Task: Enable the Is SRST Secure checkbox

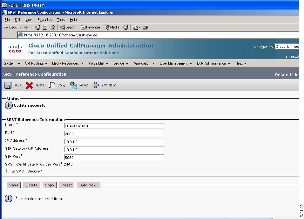Action: [8, 171]
